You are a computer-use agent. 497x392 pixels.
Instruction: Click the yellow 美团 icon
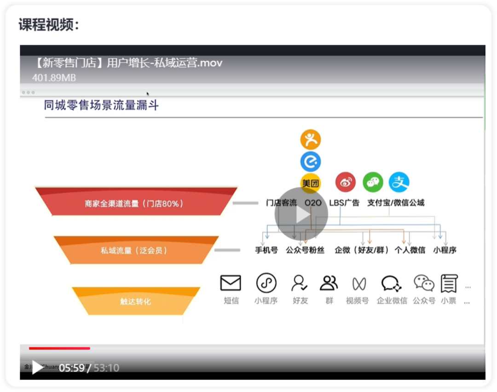tap(311, 183)
